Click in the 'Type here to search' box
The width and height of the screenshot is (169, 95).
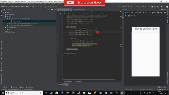pos(24,93)
